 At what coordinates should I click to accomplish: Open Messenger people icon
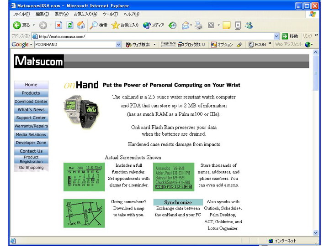[x=249, y=26]
